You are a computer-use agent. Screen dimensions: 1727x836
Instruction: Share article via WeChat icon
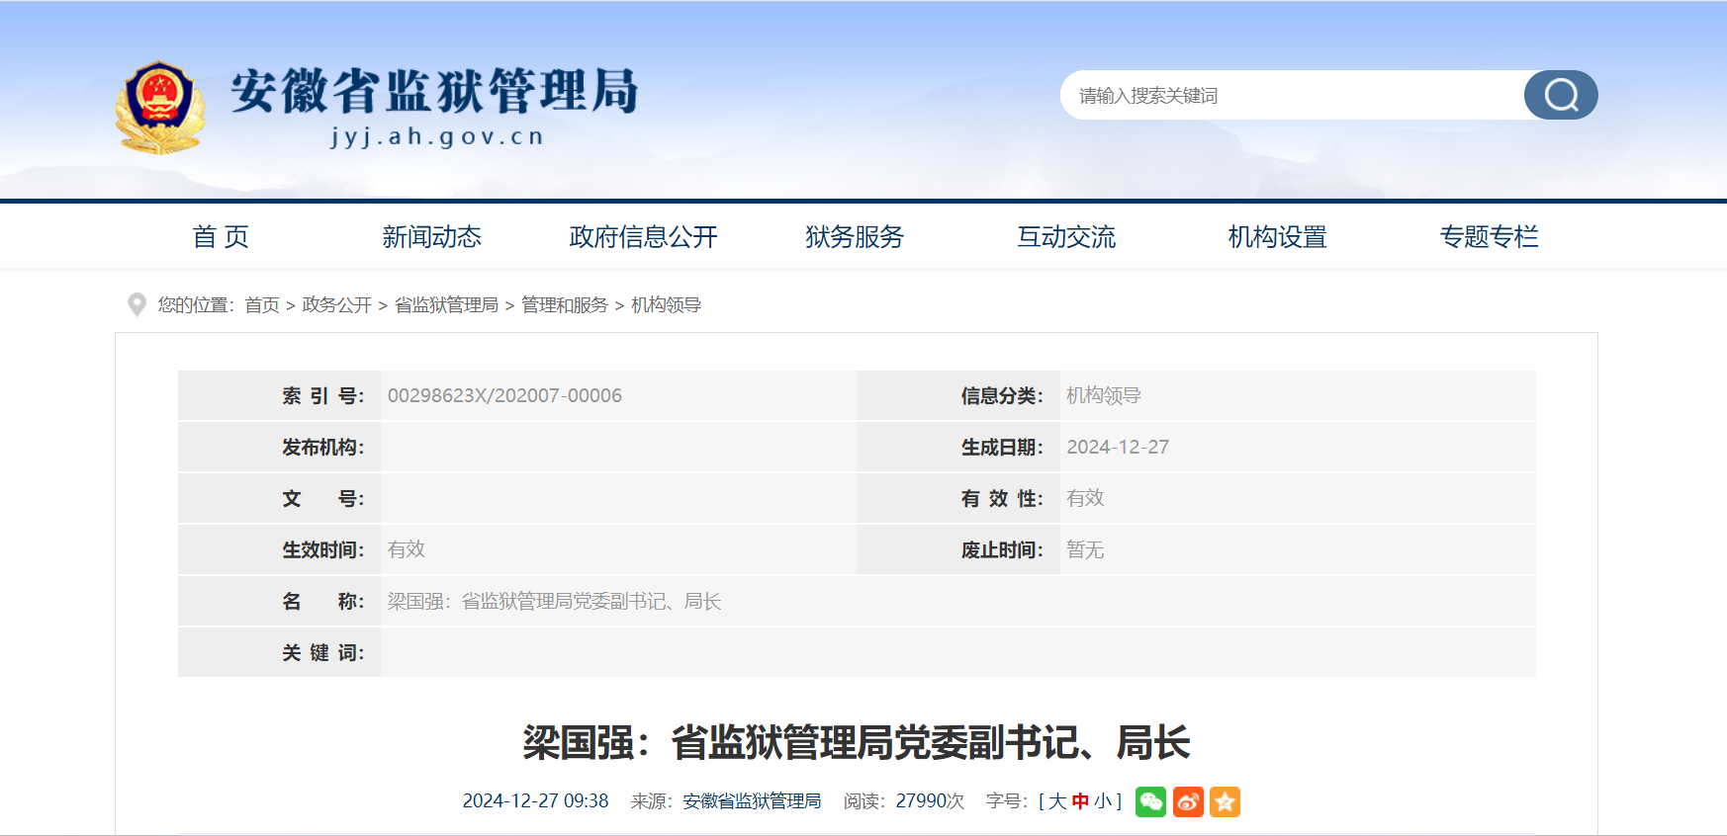1150,801
